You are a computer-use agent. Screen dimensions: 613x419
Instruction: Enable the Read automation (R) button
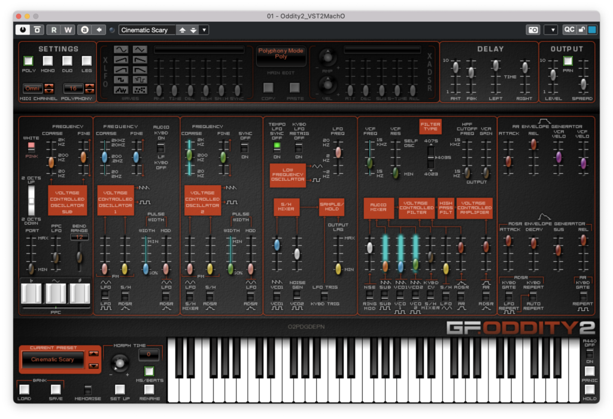click(x=53, y=30)
